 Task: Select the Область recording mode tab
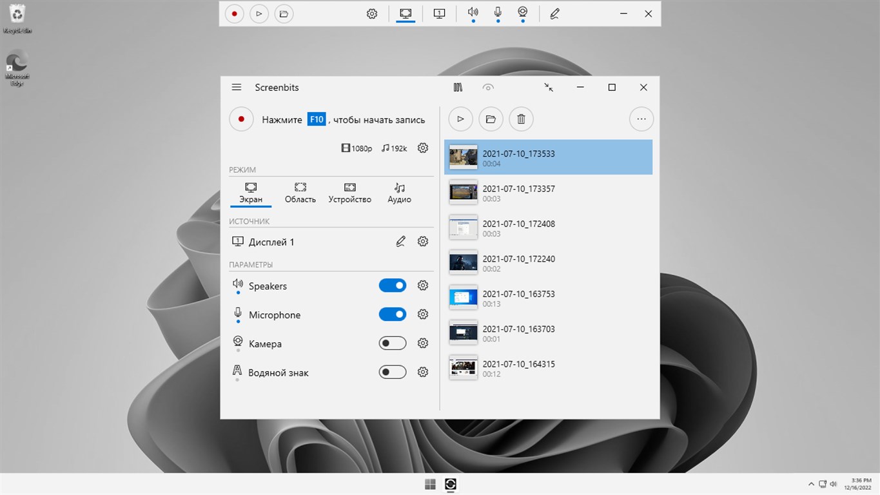click(300, 193)
